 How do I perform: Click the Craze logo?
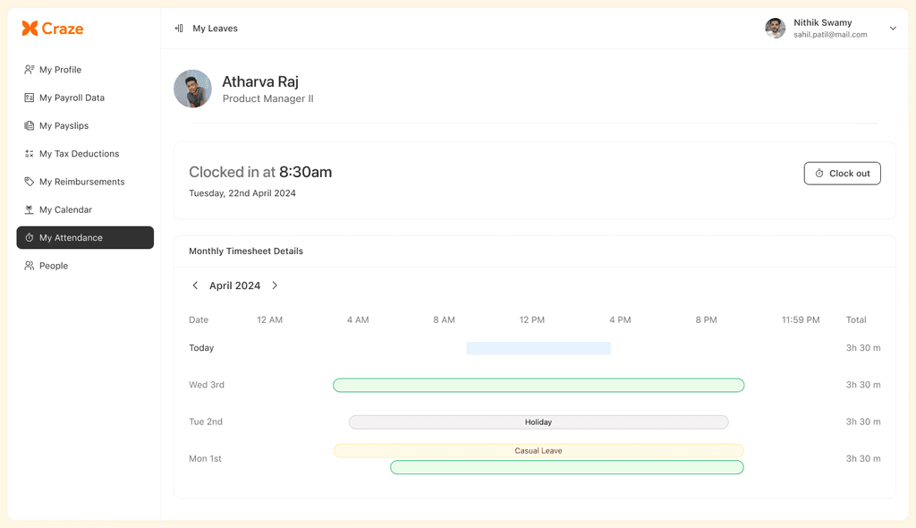(53, 28)
